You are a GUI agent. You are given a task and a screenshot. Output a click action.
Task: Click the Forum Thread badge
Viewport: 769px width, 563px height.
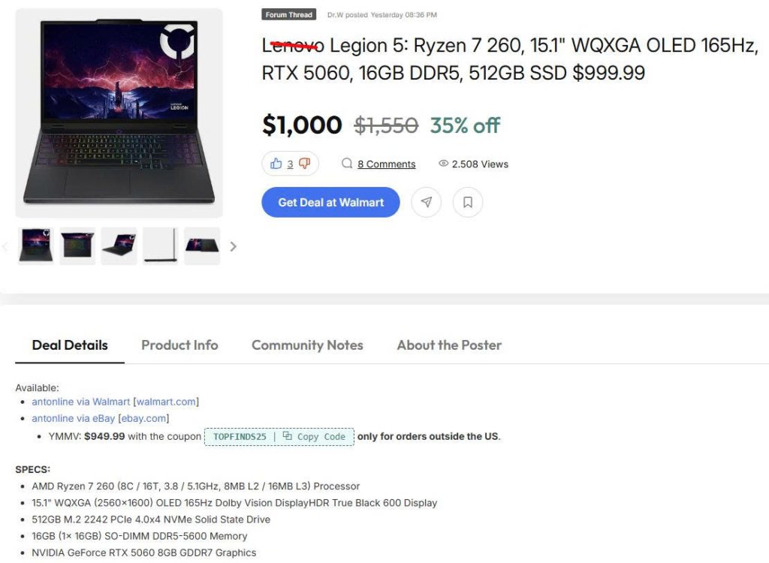(289, 15)
